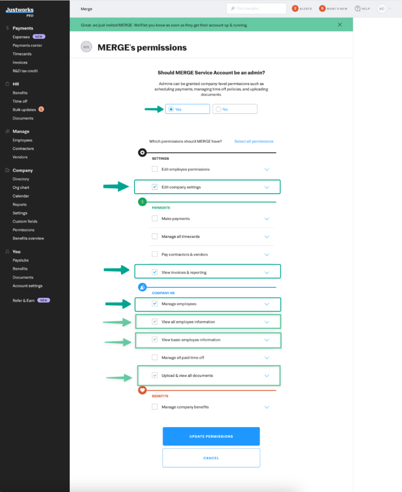The image size is (402, 492).
Task: Open the Alerts notification badge
Action: [x=295, y=9]
